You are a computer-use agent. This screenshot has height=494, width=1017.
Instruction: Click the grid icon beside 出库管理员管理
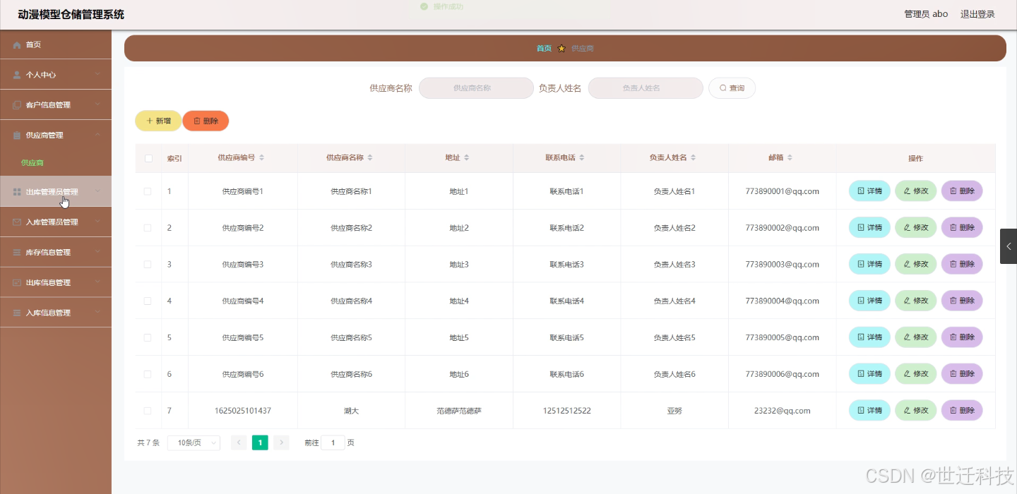click(17, 192)
